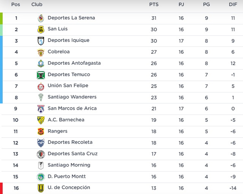
Task: Select the Santiago Morning white crest
Action: (x=41, y=166)
